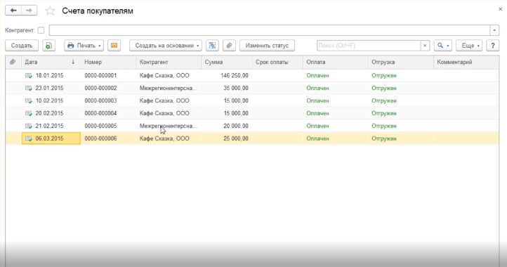
Task: Go back with the left arrow button
Action: click(13, 11)
